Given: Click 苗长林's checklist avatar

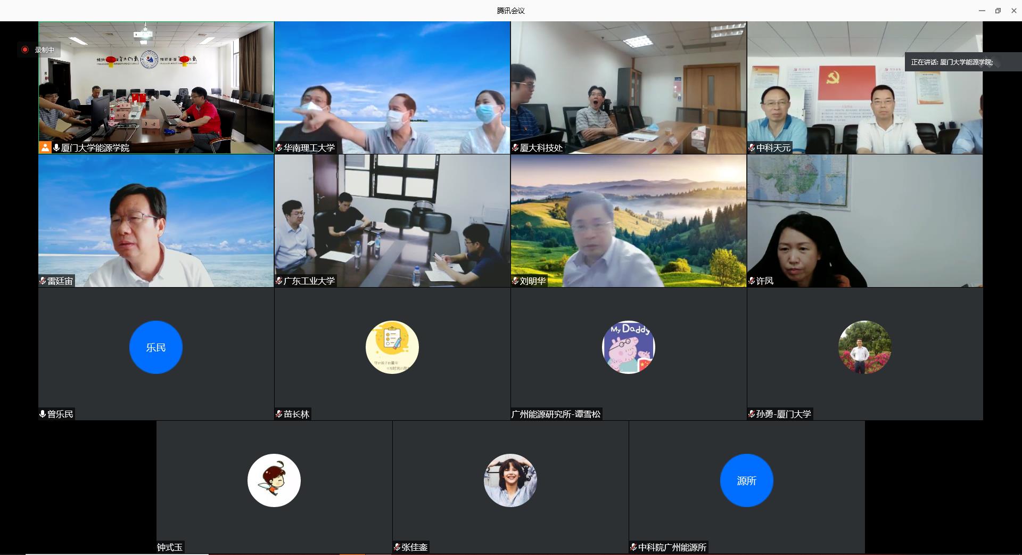Looking at the screenshot, I should tap(392, 347).
